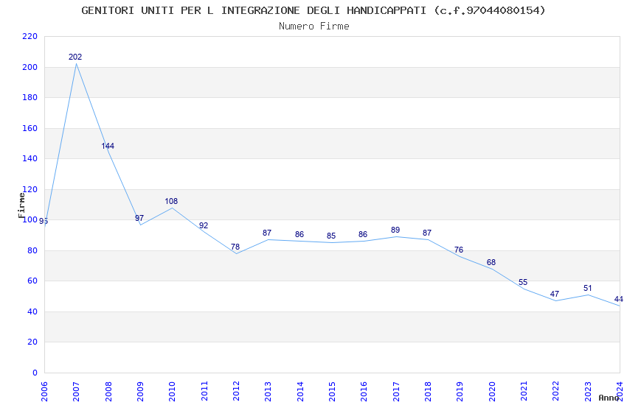Click the y-axis value 200
This screenshot has height=405, width=627.
click(30, 68)
